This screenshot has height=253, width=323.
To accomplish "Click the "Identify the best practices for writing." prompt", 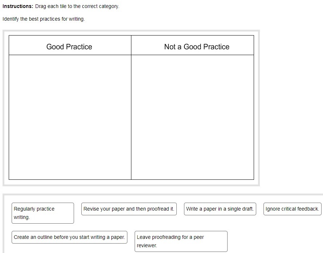I will [44, 19].
